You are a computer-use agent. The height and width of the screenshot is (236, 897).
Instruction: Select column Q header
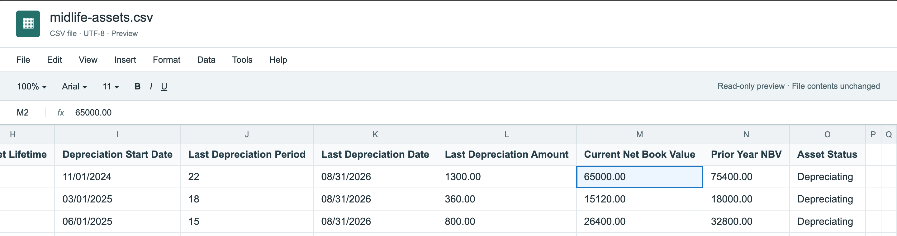click(x=889, y=134)
